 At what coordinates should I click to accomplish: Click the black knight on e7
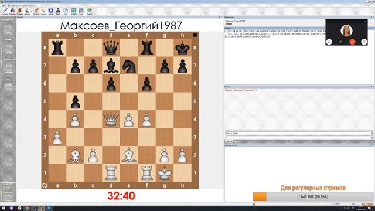129,66
